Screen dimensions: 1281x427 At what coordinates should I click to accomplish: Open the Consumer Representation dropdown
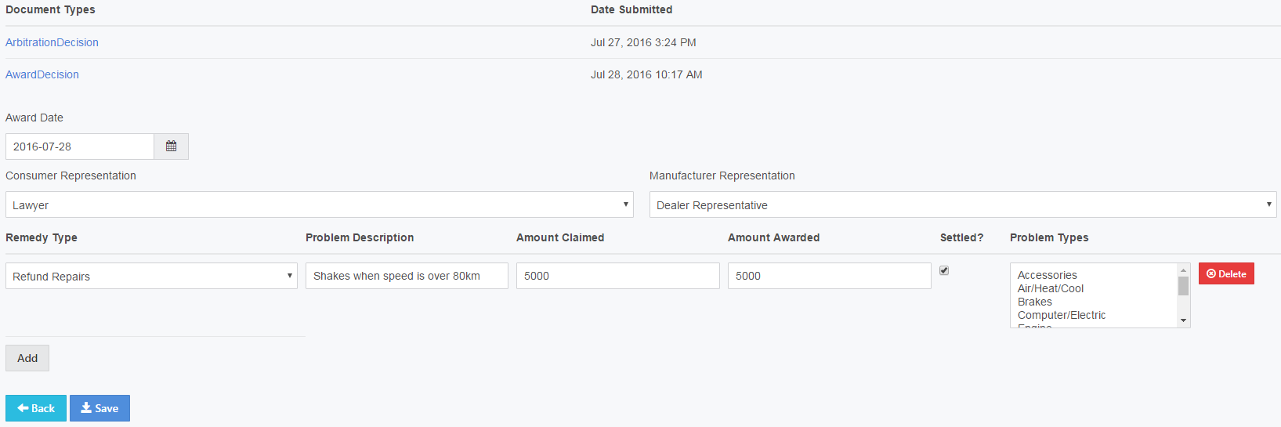(319, 204)
